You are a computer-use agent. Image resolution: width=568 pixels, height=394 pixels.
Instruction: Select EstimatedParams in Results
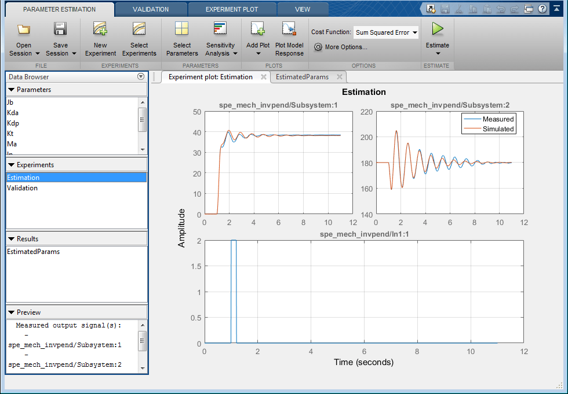(77, 252)
